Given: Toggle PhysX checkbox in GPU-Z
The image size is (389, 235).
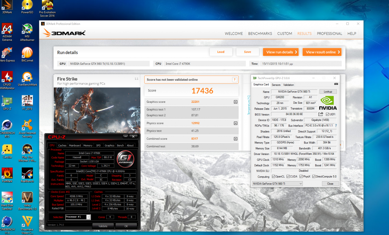Looking at the screenshot, I should click(301, 177).
